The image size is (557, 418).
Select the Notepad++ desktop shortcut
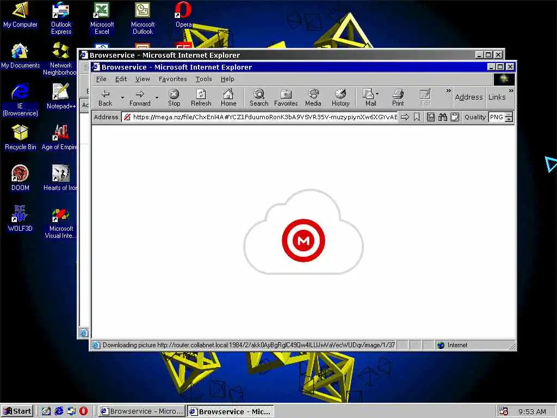tap(61, 96)
